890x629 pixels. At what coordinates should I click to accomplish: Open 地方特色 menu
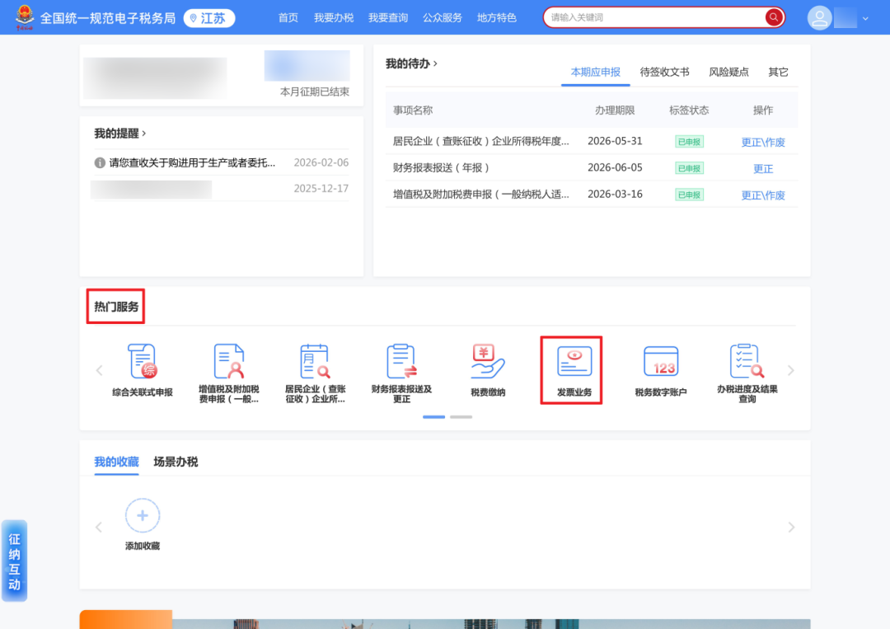(x=497, y=18)
